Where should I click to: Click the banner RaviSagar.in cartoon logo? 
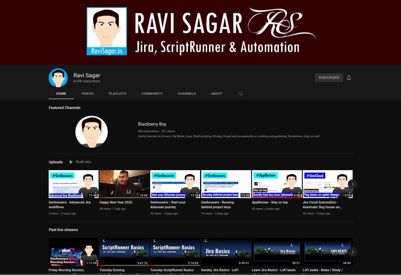(x=107, y=31)
